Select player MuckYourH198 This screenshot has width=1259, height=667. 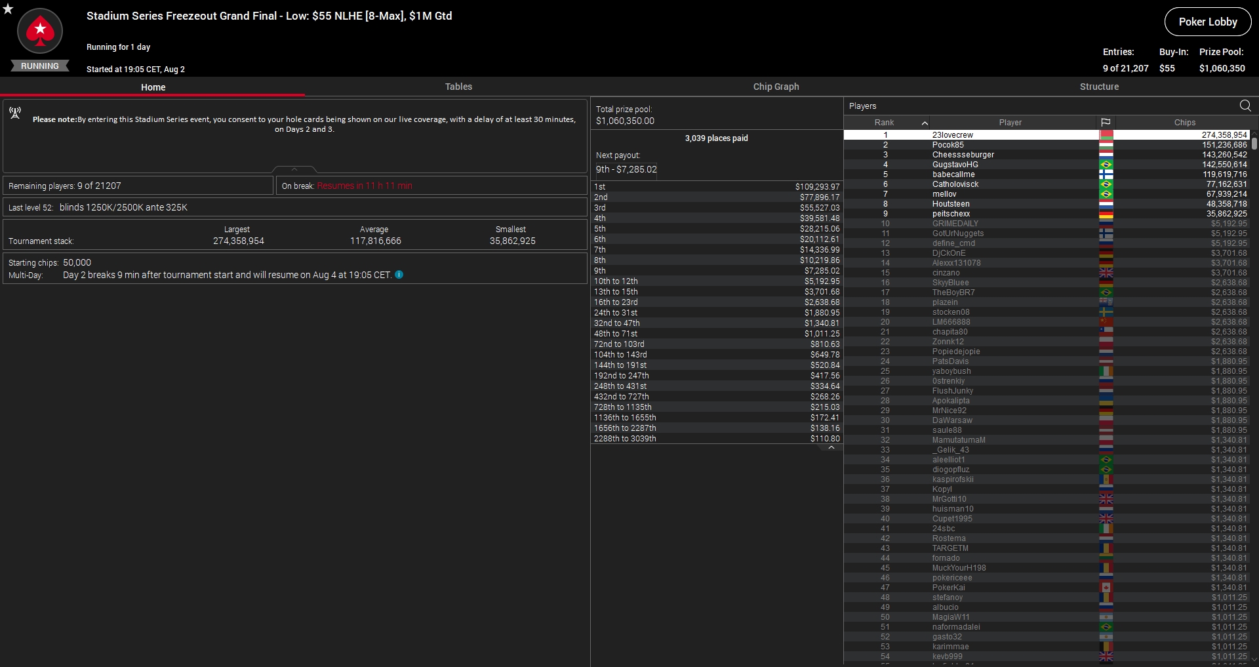point(1047,568)
